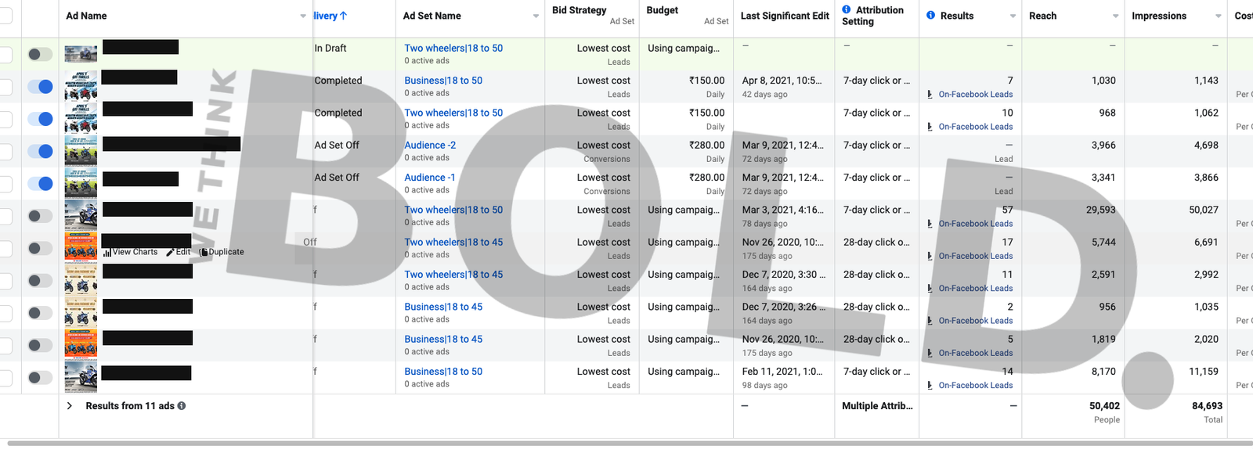1253x453 pixels.
Task: Click the Impressions column header
Action: tap(1158, 16)
